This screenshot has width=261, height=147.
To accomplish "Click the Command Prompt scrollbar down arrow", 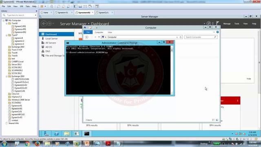I will point(172,93).
